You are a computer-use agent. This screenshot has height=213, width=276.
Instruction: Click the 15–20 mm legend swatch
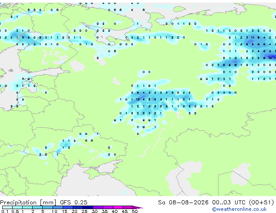tap(67, 207)
